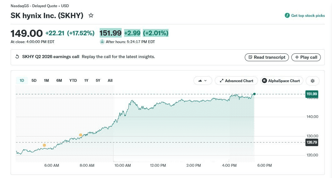Click Read transcript button

tap(267, 57)
